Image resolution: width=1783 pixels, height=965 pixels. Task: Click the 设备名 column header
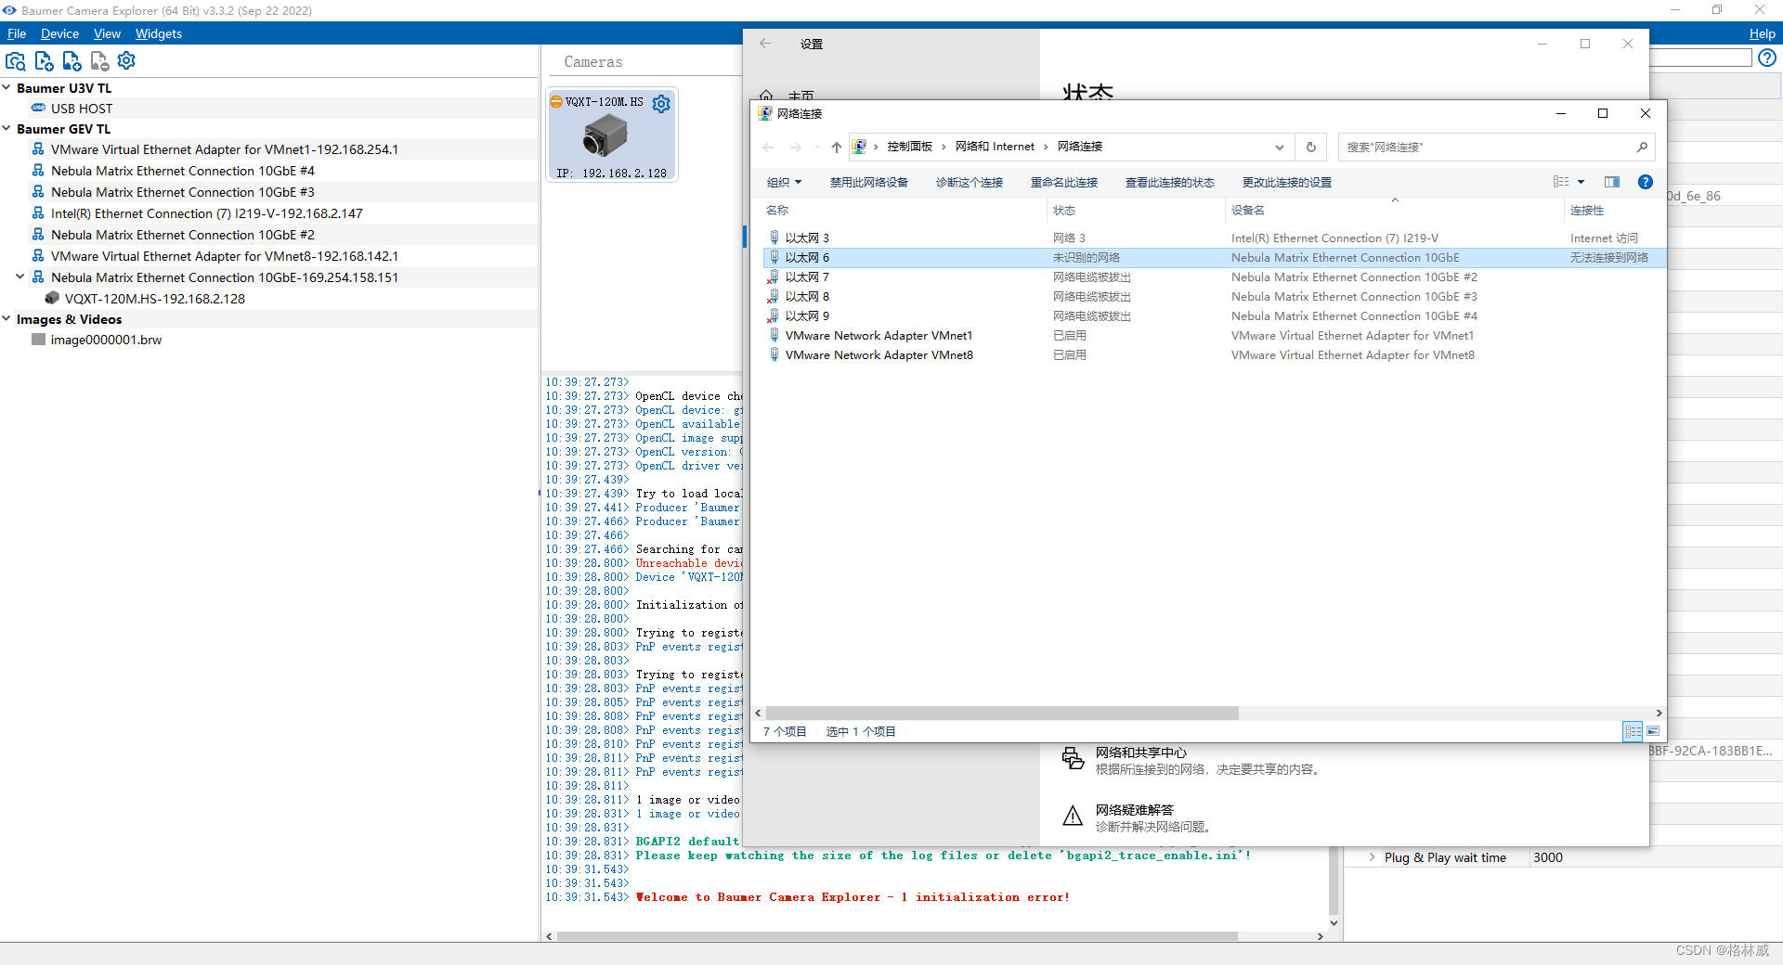(x=1248, y=211)
